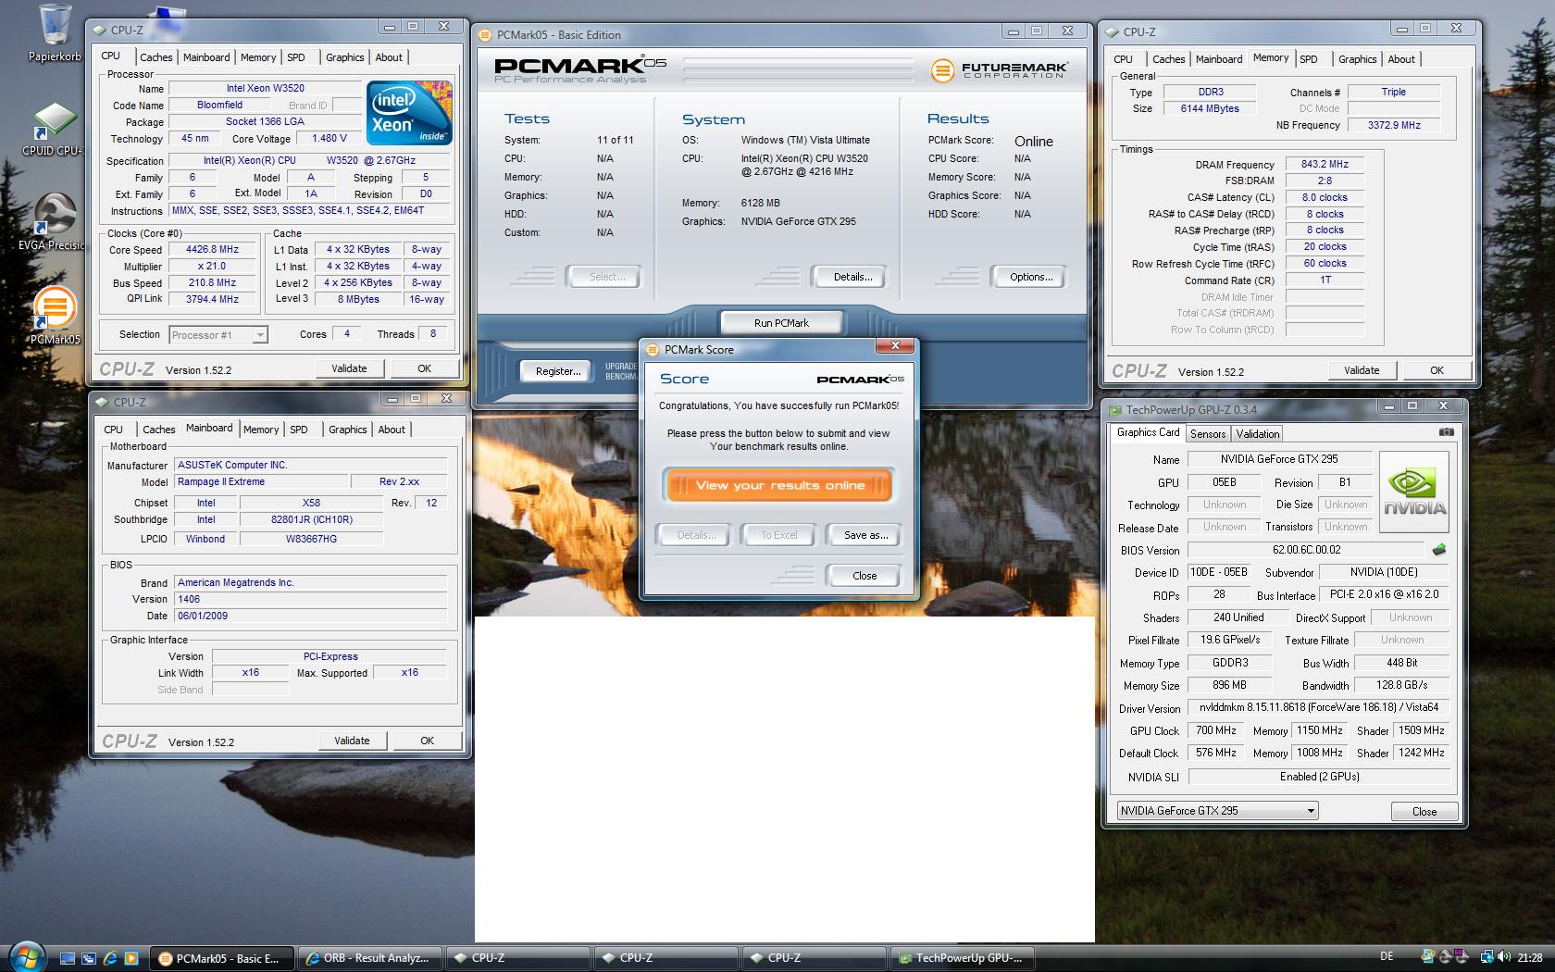This screenshot has height=972, width=1555.
Task: Click the Close button in GPU-Z
Action: (x=1424, y=812)
